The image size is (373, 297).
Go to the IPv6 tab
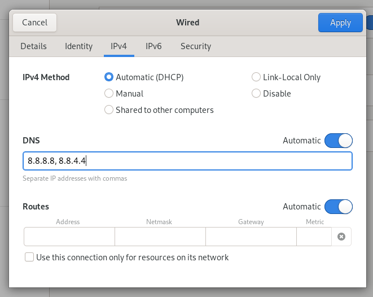tap(153, 46)
